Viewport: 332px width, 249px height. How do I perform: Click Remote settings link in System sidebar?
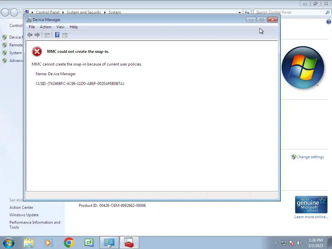16,45
